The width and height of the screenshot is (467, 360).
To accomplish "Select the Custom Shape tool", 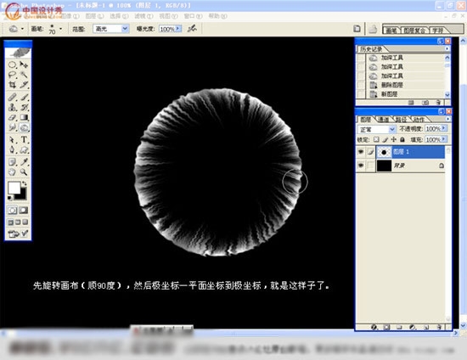I will coord(24,149).
